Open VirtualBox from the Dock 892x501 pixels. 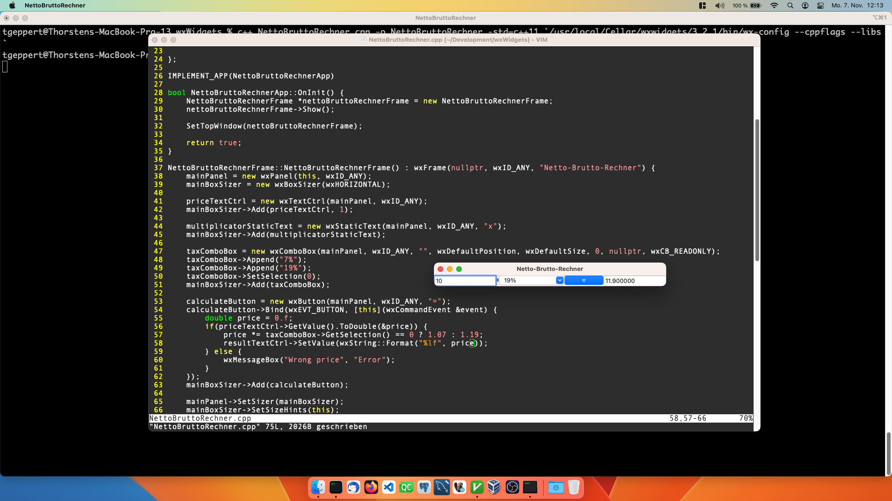tap(494, 487)
